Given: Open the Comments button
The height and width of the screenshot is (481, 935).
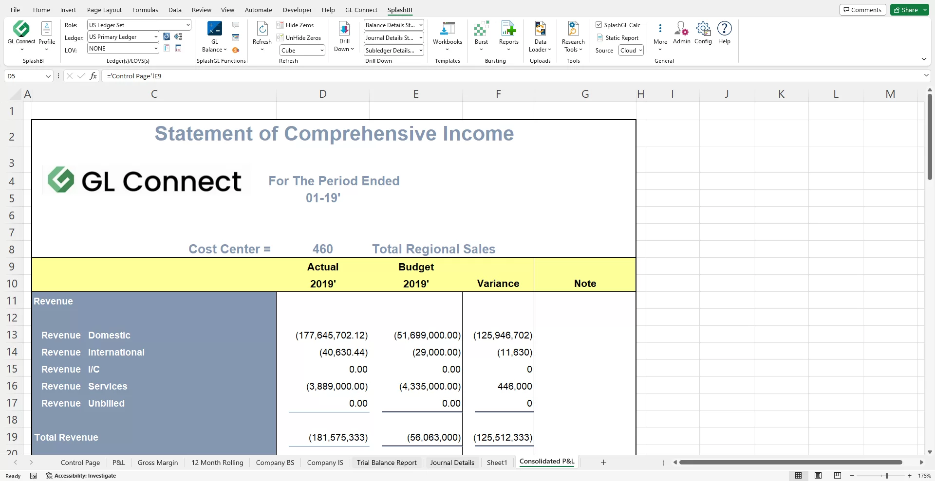Looking at the screenshot, I should pos(862,10).
